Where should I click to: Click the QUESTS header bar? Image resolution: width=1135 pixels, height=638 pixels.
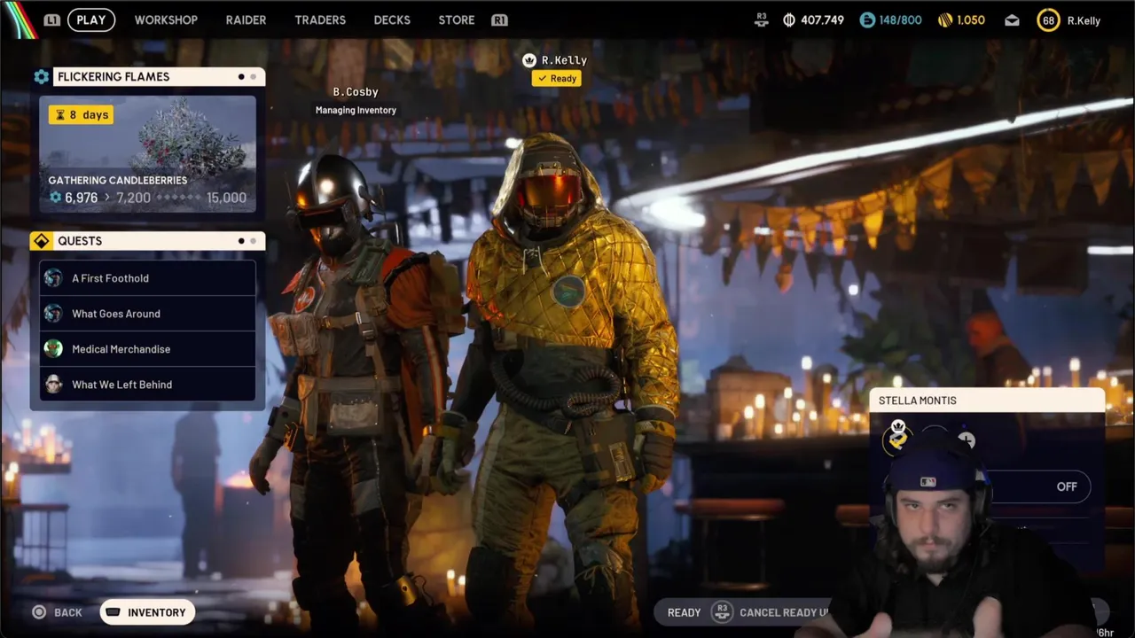click(147, 241)
